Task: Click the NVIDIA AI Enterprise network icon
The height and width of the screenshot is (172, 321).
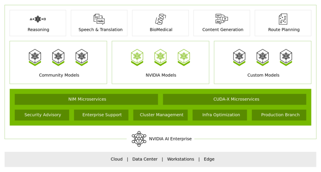Action: (139, 139)
